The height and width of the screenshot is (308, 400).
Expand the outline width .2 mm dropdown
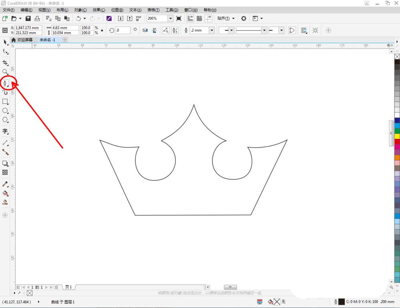212,30
